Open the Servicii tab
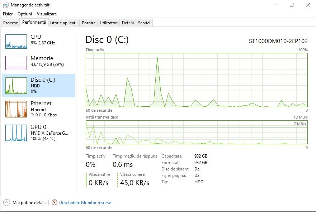316x212 pixels. tap(145, 23)
